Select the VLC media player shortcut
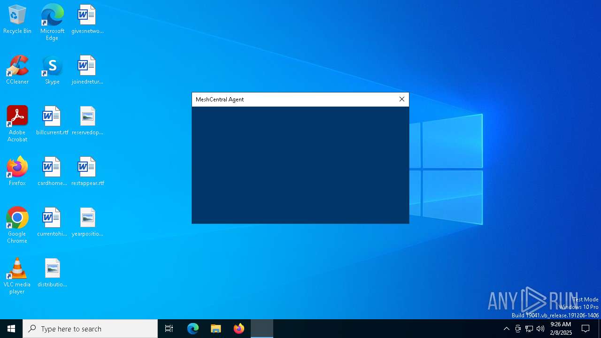This screenshot has width=601, height=338. point(17,276)
